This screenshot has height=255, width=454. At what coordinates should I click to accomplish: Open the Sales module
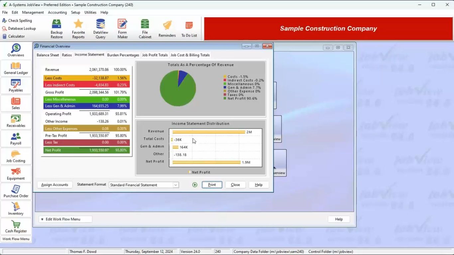pyautogui.click(x=16, y=103)
